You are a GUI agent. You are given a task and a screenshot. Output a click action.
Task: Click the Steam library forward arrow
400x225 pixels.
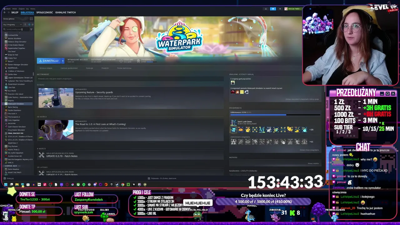8,12
